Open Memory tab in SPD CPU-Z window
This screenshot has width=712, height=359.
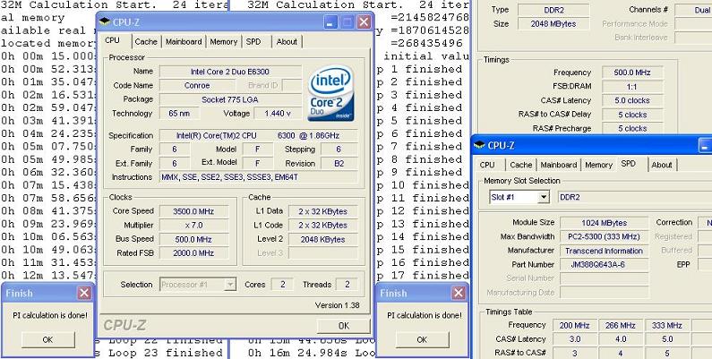point(598,166)
